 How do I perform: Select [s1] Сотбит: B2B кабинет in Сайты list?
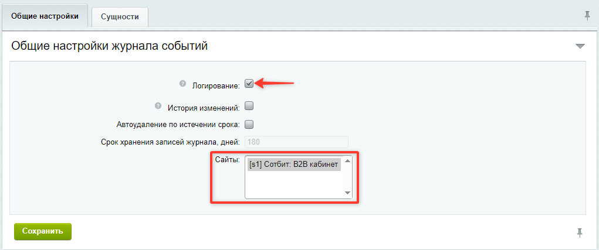294,165
